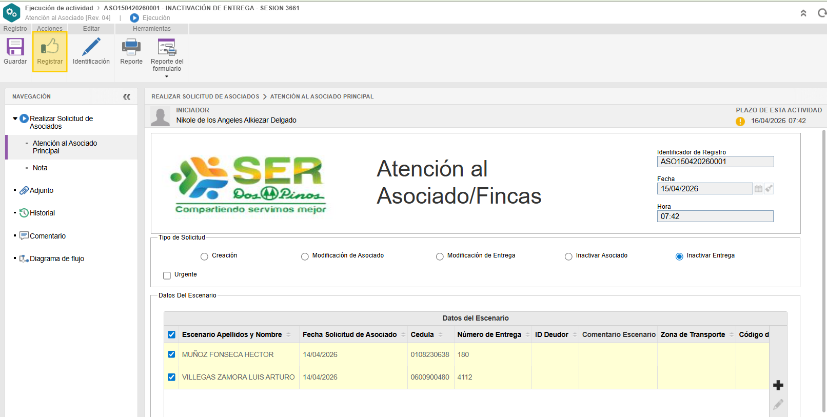
Task: Open Diagrama de flujo in navigation
Action: 56,259
